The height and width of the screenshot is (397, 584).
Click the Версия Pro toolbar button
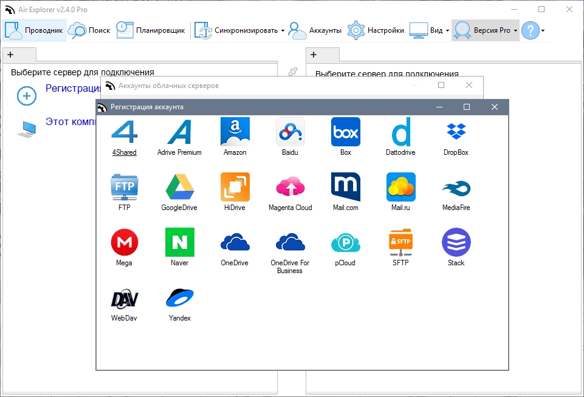point(483,30)
